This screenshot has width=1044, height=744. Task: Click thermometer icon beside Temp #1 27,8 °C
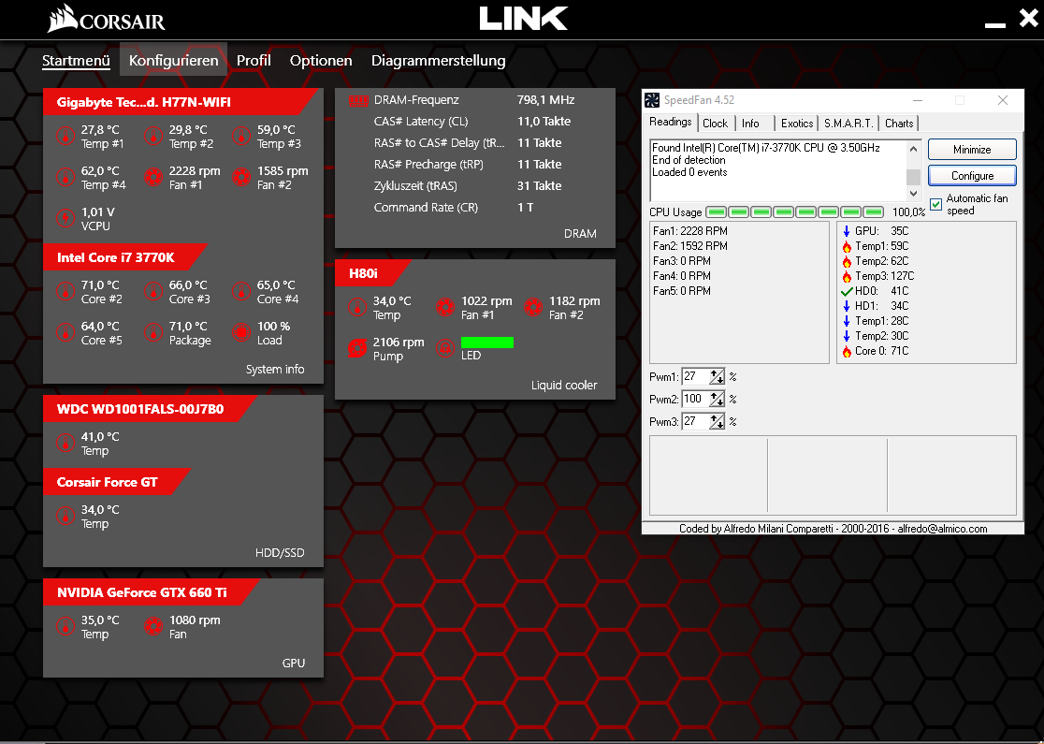[x=65, y=137]
